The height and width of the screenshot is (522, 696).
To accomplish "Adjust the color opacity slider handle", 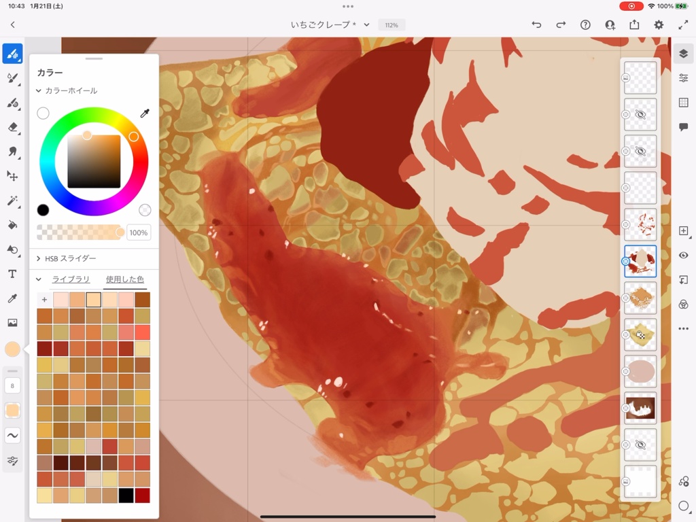I will (120, 232).
